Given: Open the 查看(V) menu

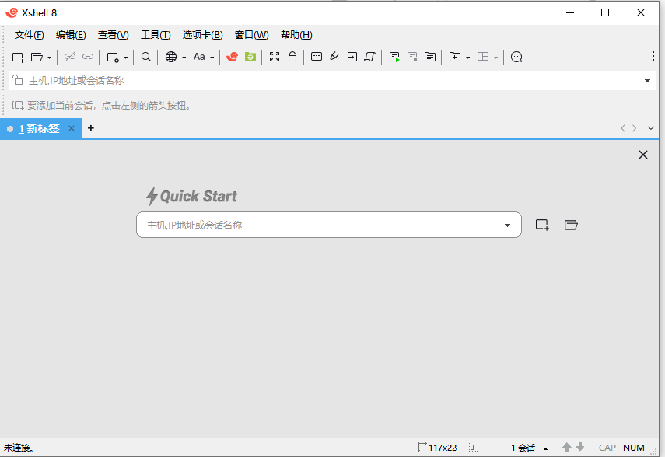Looking at the screenshot, I should click(x=114, y=35).
